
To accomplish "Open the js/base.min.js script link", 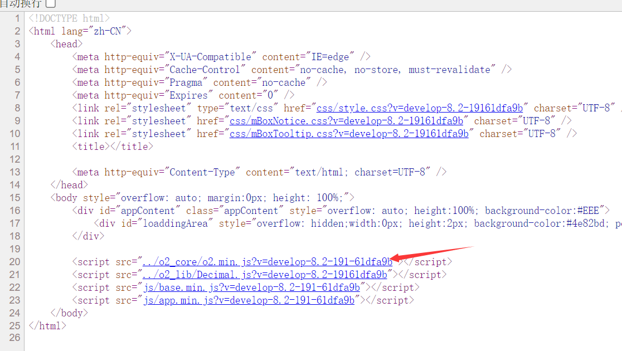I will [251, 287].
